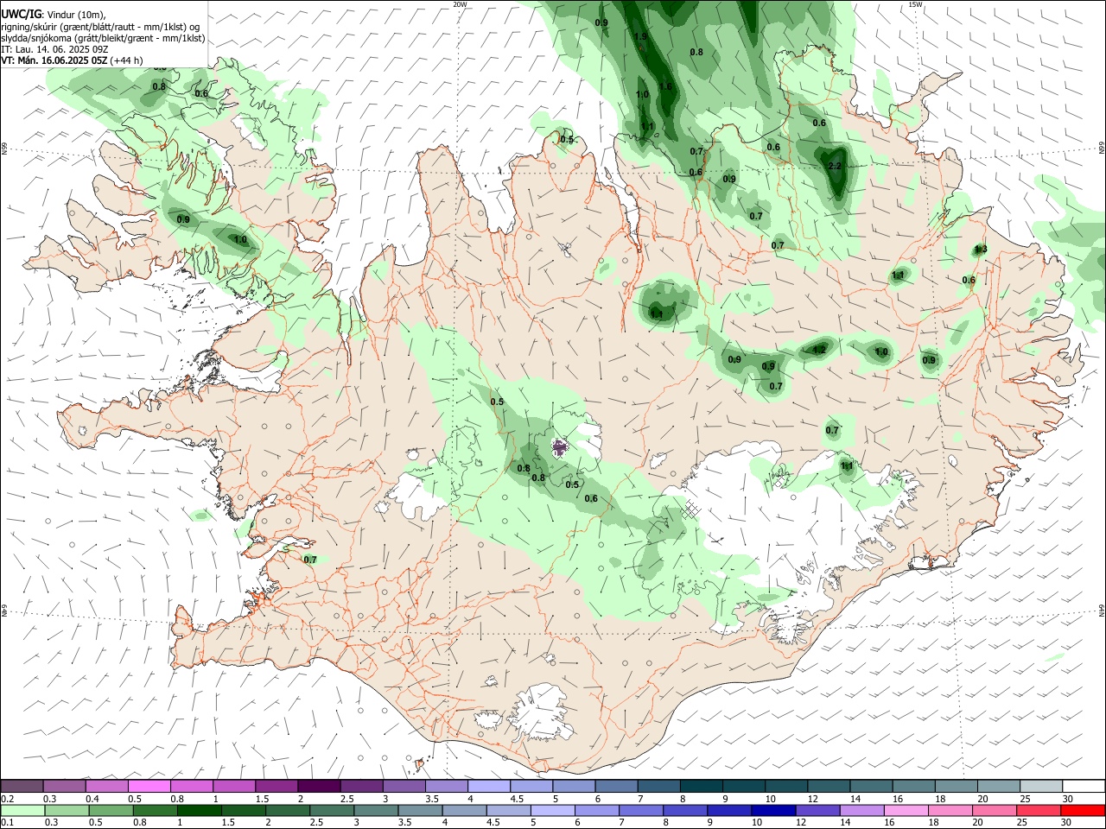Click the lavender rain swatch between 14 and 16
1106x829 pixels.
(x=861, y=810)
